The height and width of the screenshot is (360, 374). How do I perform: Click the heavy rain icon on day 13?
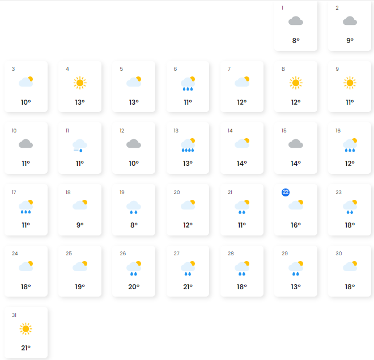coord(188,145)
